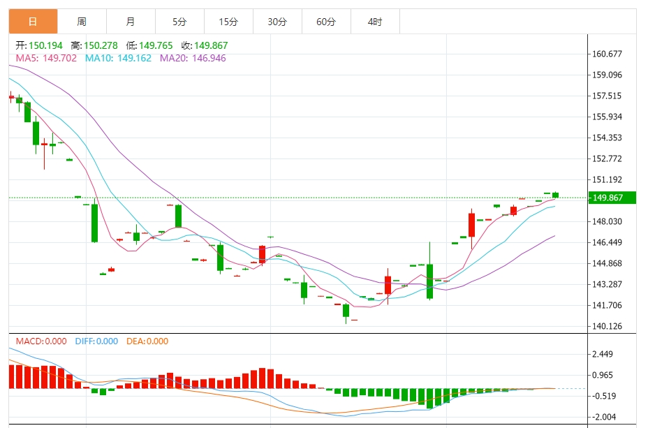Select the MA20: 146.946 legend
The width and height of the screenshot is (648, 428).
(x=193, y=58)
